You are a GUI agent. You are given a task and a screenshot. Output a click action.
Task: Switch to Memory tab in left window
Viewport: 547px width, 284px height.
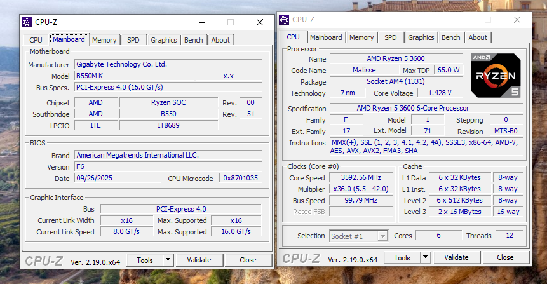click(x=104, y=40)
